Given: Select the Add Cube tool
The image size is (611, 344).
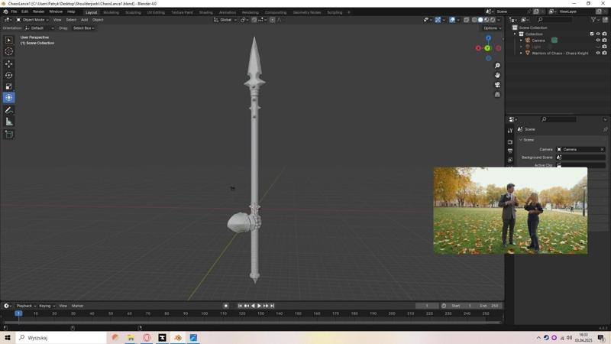Looking at the screenshot, I should [8, 135].
